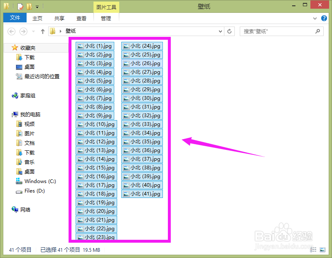Screen dimensions: 332x258
Task: Select the 收藏夹 star icon
Action: tap(15, 48)
